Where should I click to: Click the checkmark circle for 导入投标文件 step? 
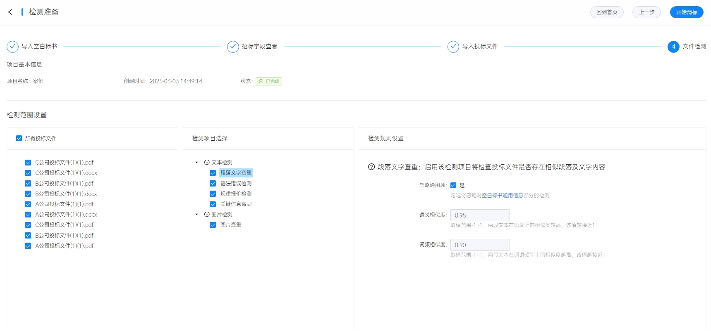(x=453, y=47)
